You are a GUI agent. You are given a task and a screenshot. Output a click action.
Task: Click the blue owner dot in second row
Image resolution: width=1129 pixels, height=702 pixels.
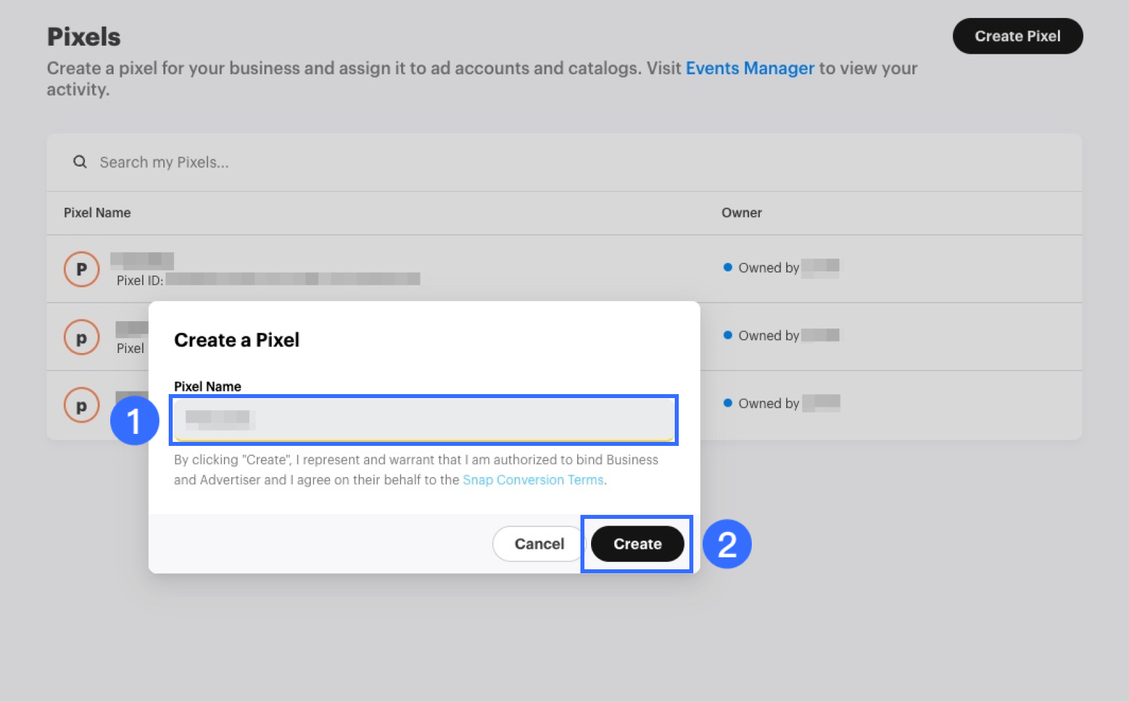tap(728, 335)
